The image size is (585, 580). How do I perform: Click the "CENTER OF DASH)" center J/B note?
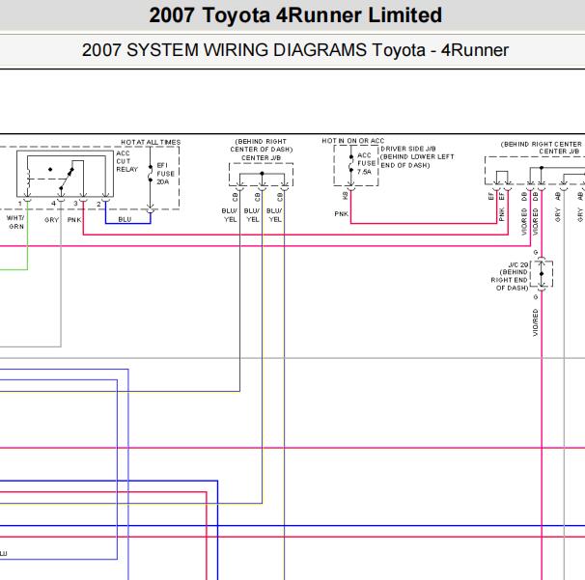[262, 150]
